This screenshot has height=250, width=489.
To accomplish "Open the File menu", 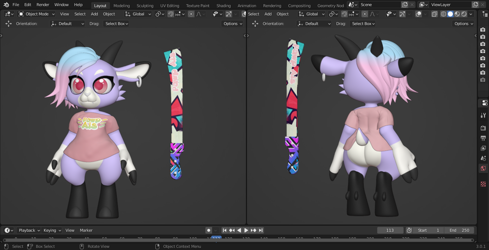I will [x=16, y=5].
